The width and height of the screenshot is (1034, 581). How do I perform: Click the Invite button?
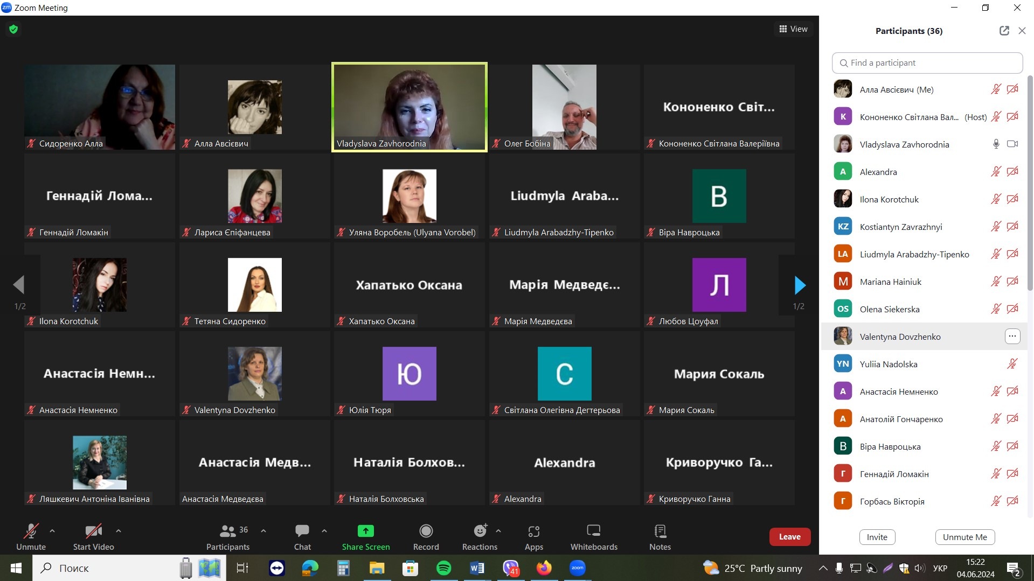[x=877, y=537]
